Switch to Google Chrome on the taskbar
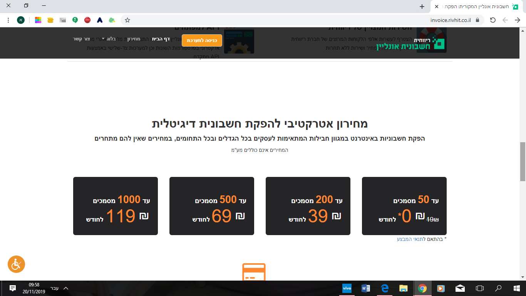The image size is (526, 296). coord(422,288)
